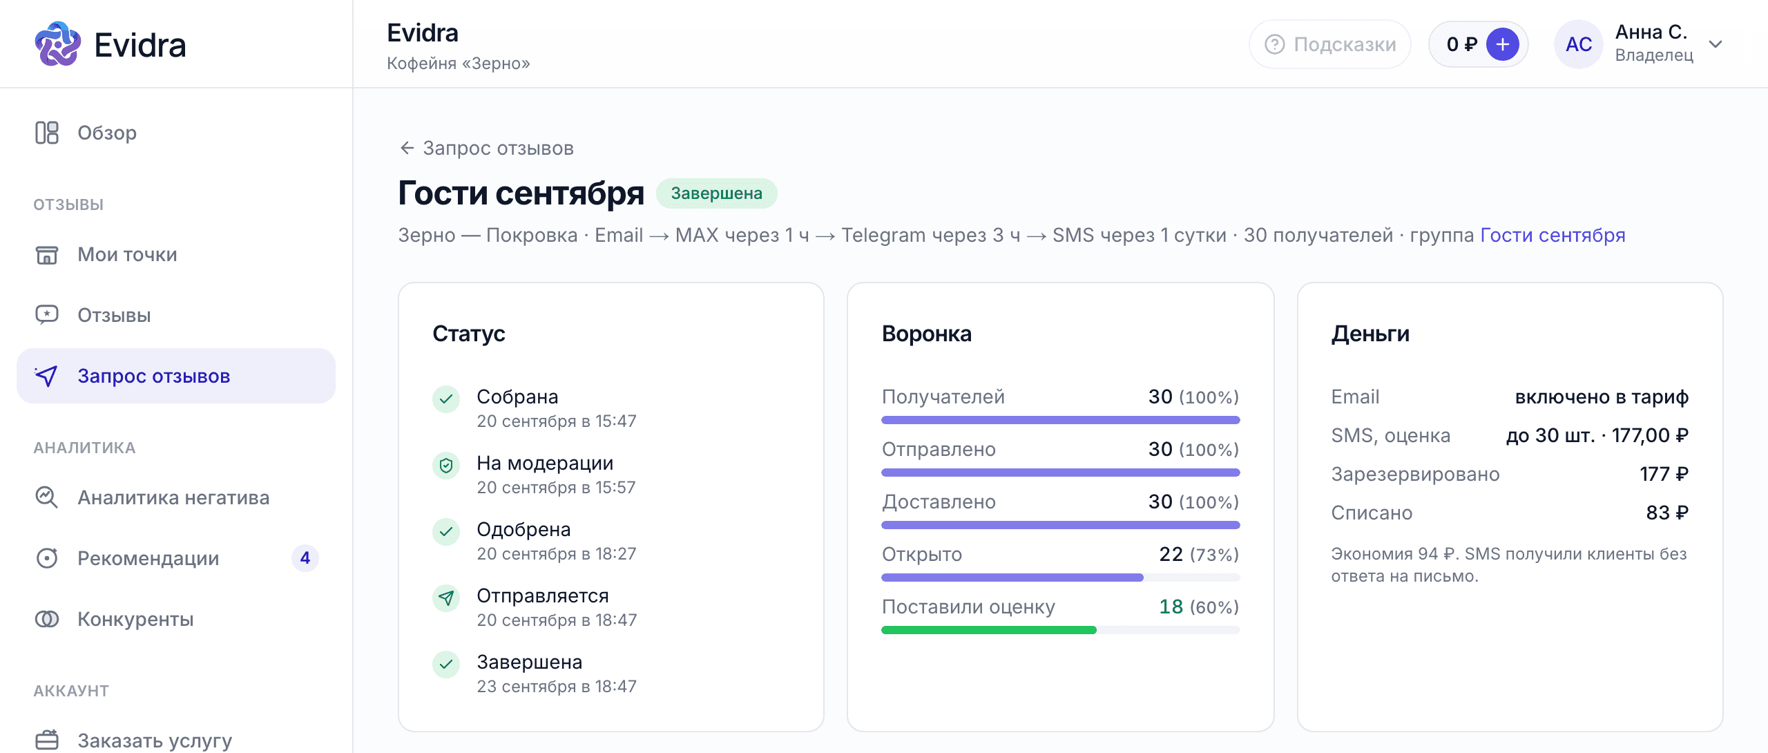Add funds with the plus button
This screenshot has width=1768, height=753.
pyautogui.click(x=1503, y=44)
